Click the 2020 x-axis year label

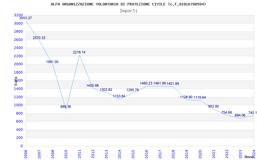(200, 154)
